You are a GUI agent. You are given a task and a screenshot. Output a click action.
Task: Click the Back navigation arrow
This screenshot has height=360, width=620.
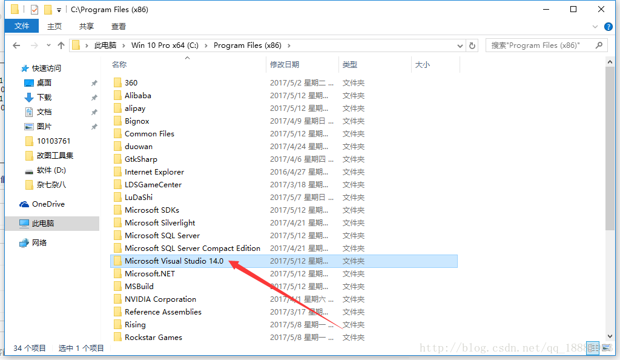[x=16, y=45]
